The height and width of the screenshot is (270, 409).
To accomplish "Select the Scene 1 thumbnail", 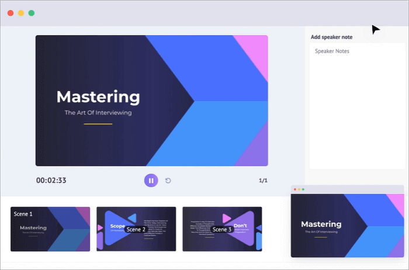I will tap(50, 229).
